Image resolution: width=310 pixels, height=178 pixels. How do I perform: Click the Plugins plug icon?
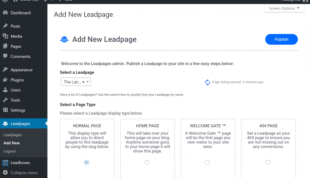[5, 79]
